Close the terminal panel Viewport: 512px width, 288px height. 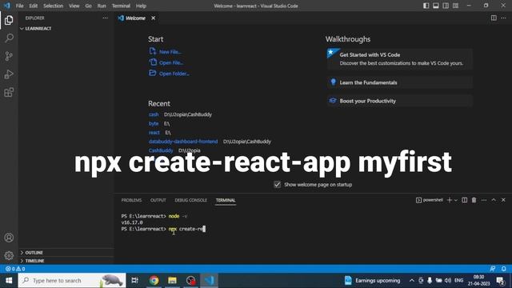click(x=503, y=200)
